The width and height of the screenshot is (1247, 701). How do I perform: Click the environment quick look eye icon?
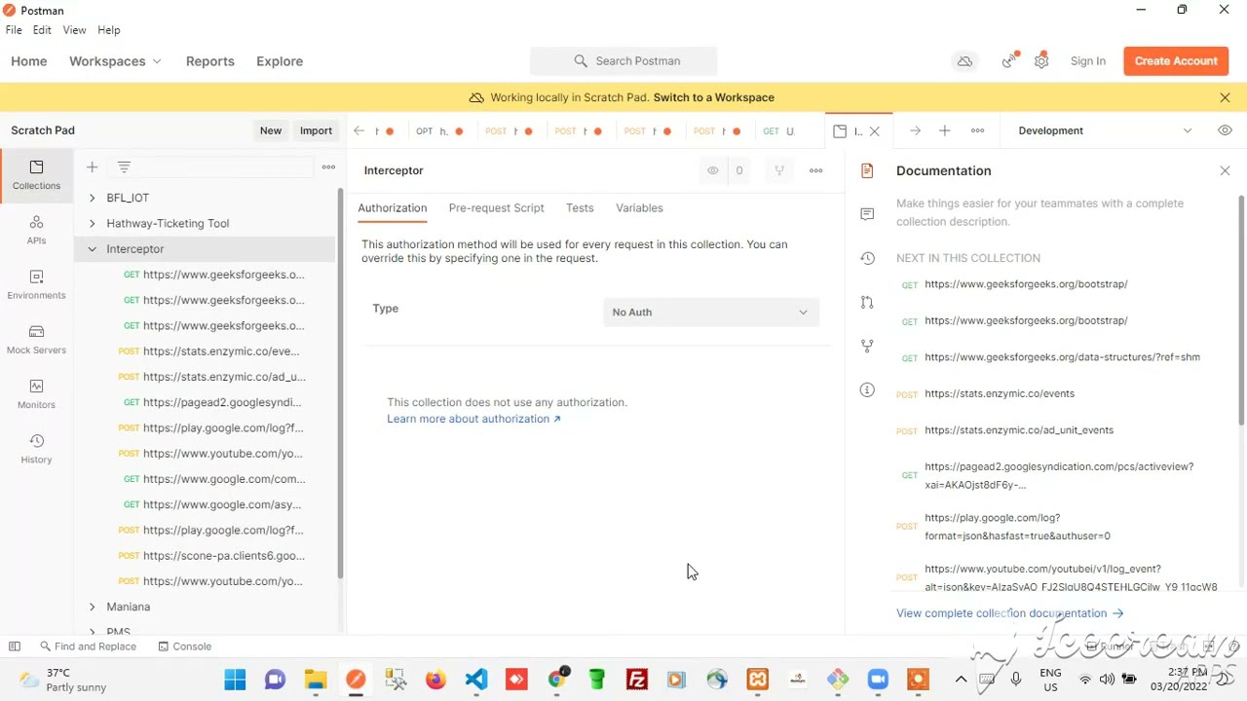(1225, 130)
